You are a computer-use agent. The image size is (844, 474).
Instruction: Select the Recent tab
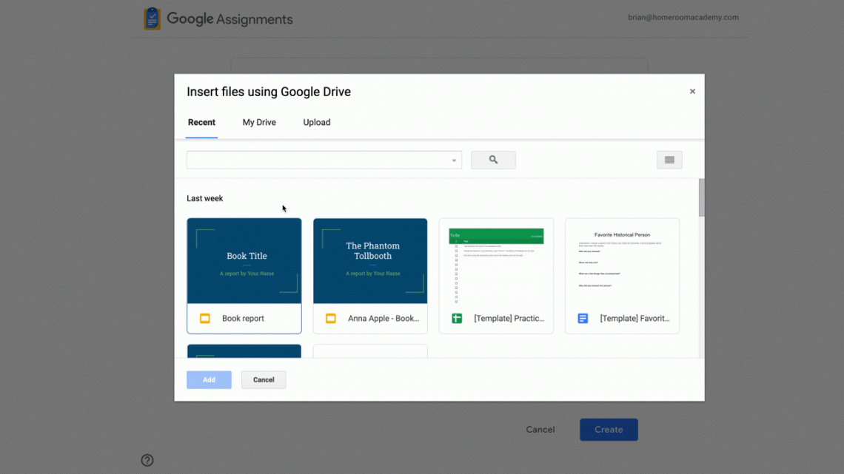(201, 122)
